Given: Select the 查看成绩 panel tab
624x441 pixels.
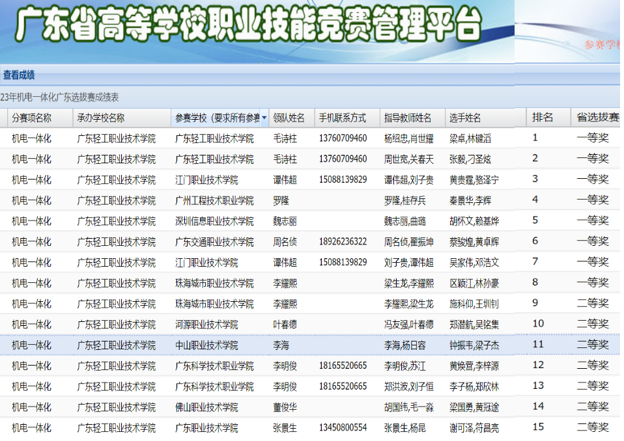Looking at the screenshot, I should pos(19,75).
